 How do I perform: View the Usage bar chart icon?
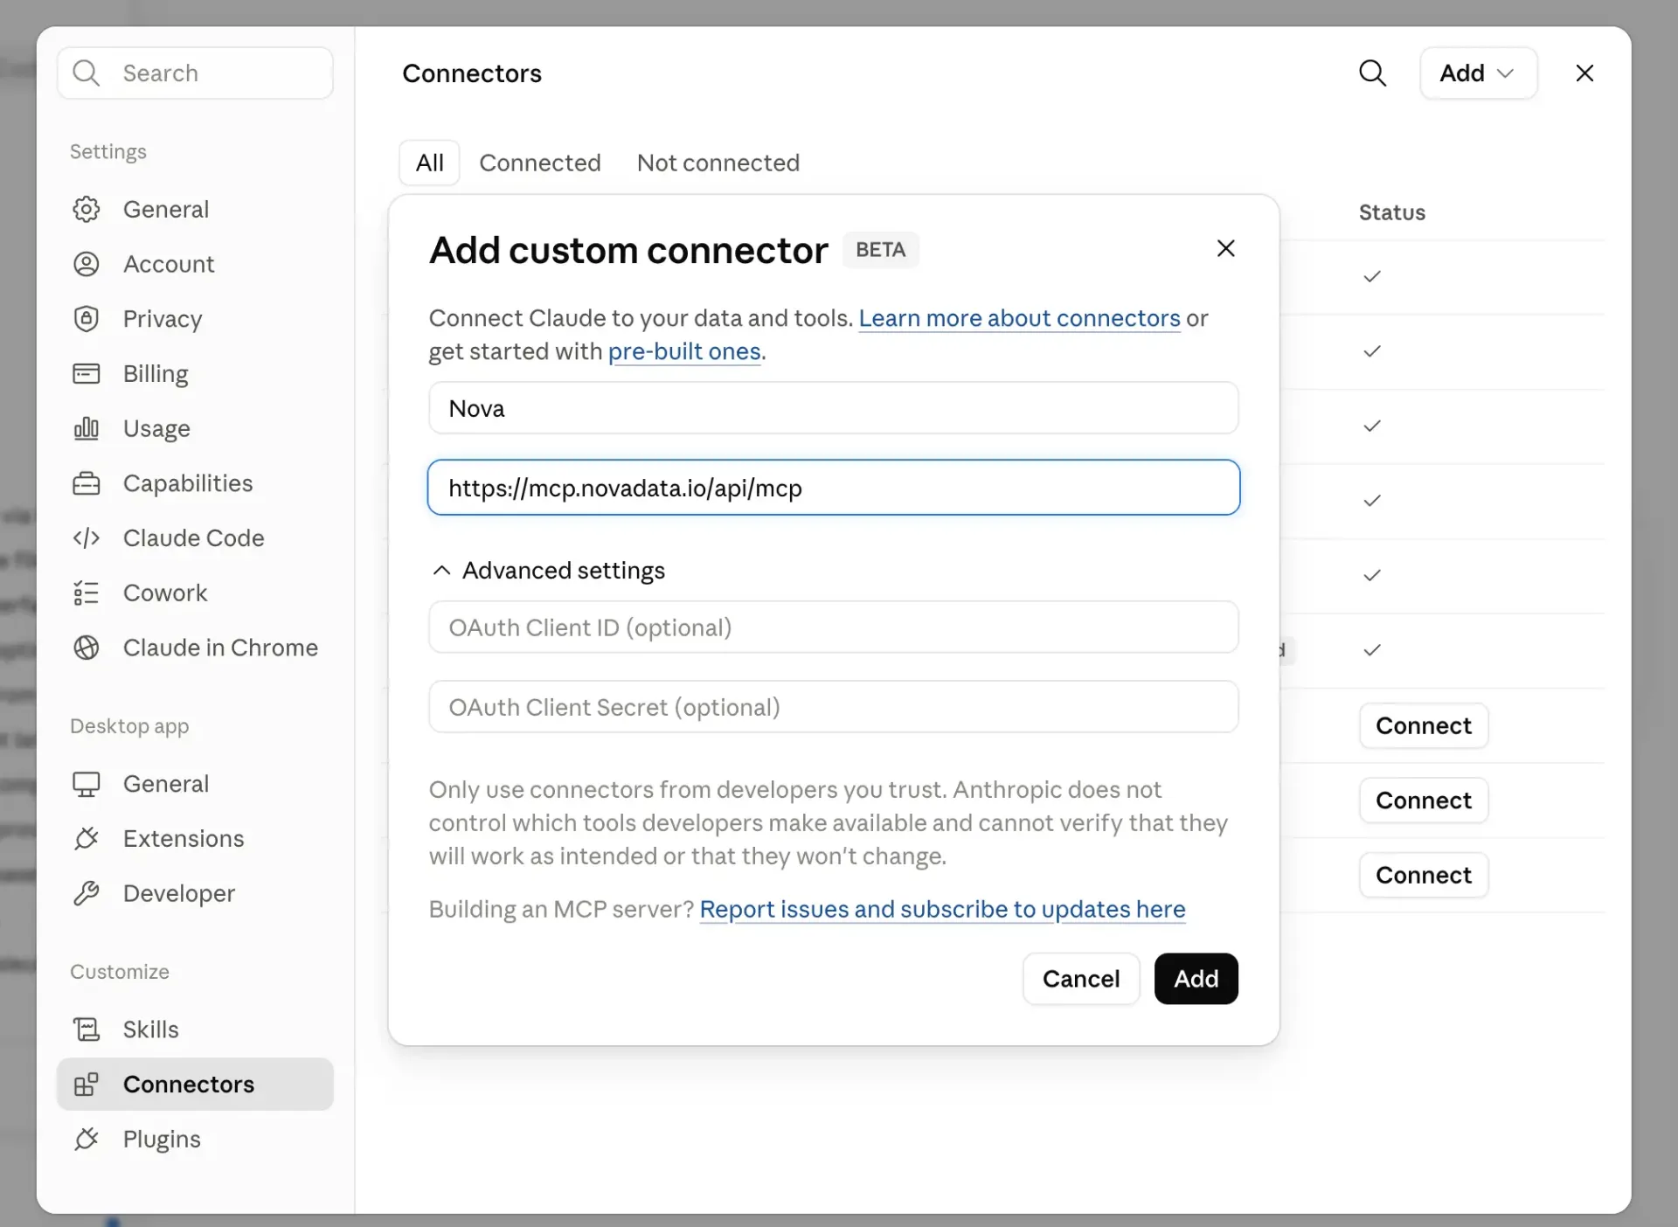point(86,428)
